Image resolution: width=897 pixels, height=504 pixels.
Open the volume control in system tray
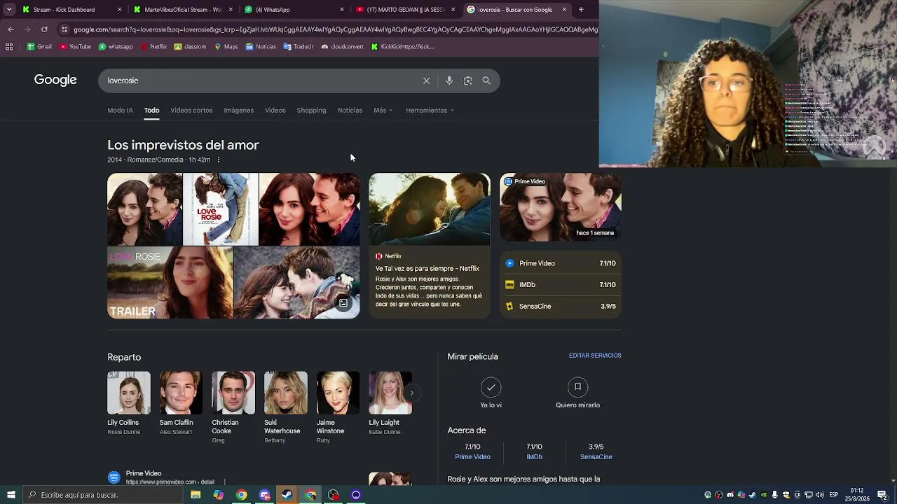(x=819, y=495)
